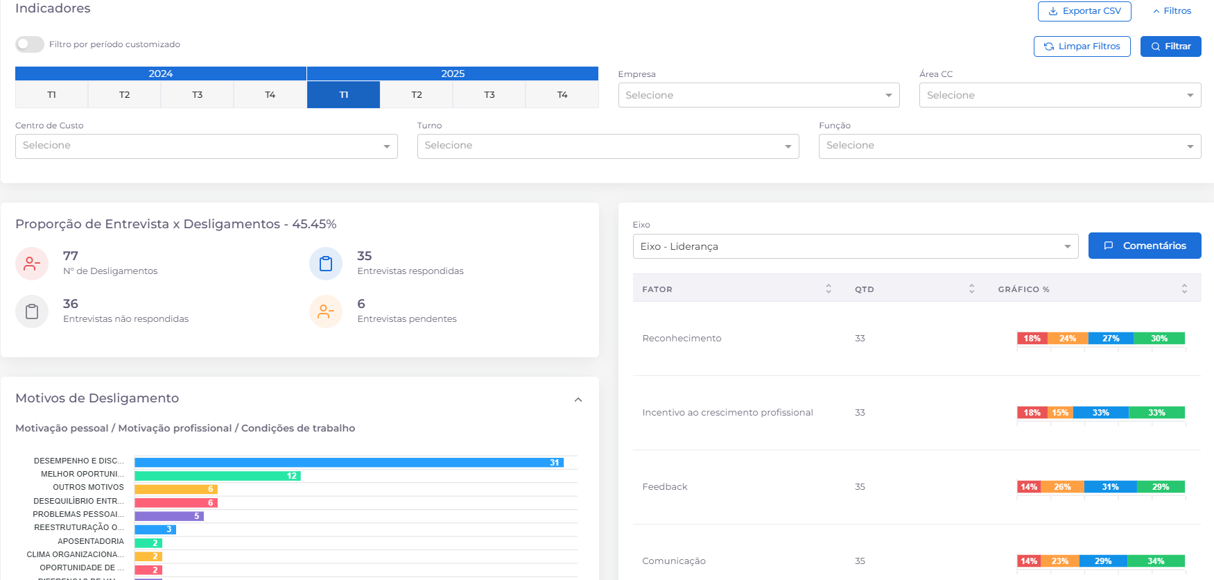Collapse the Filtros panel

click(1172, 11)
